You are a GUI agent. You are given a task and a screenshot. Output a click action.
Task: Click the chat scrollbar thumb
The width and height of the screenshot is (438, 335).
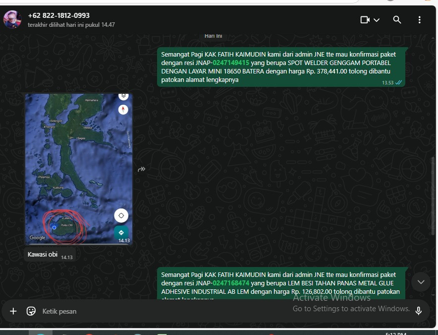coord(434,196)
